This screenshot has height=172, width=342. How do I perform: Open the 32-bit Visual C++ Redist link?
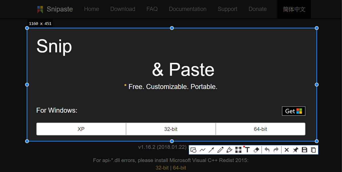pyautogui.click(x=162, y=168)
